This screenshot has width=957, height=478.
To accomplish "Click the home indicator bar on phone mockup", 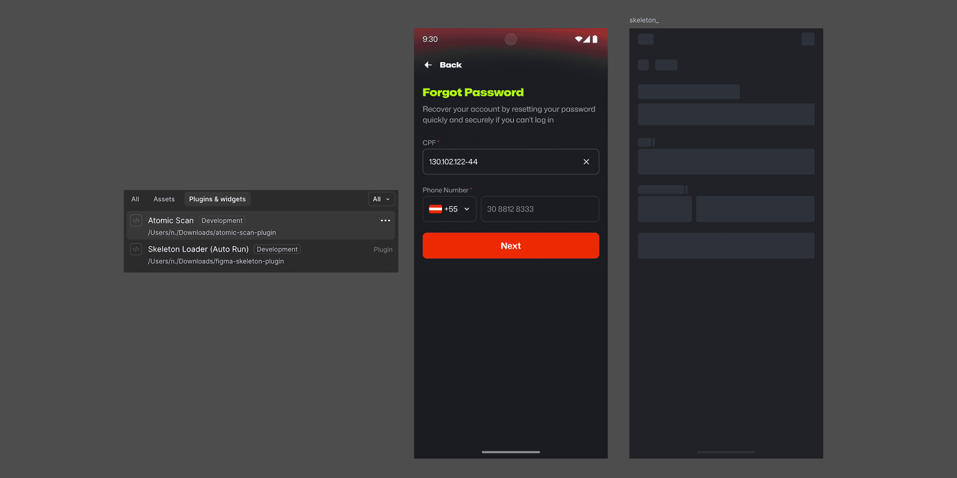I will pyautogui.click(x=511, y=452).
